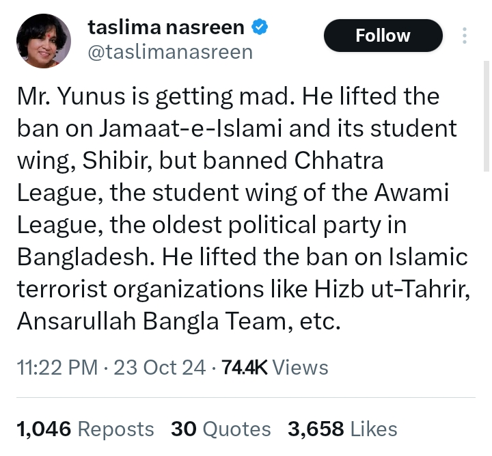The height and width of the screenshot is (456, 492).
Task: Click the blue verified badge
Action: tap(260, 28)
